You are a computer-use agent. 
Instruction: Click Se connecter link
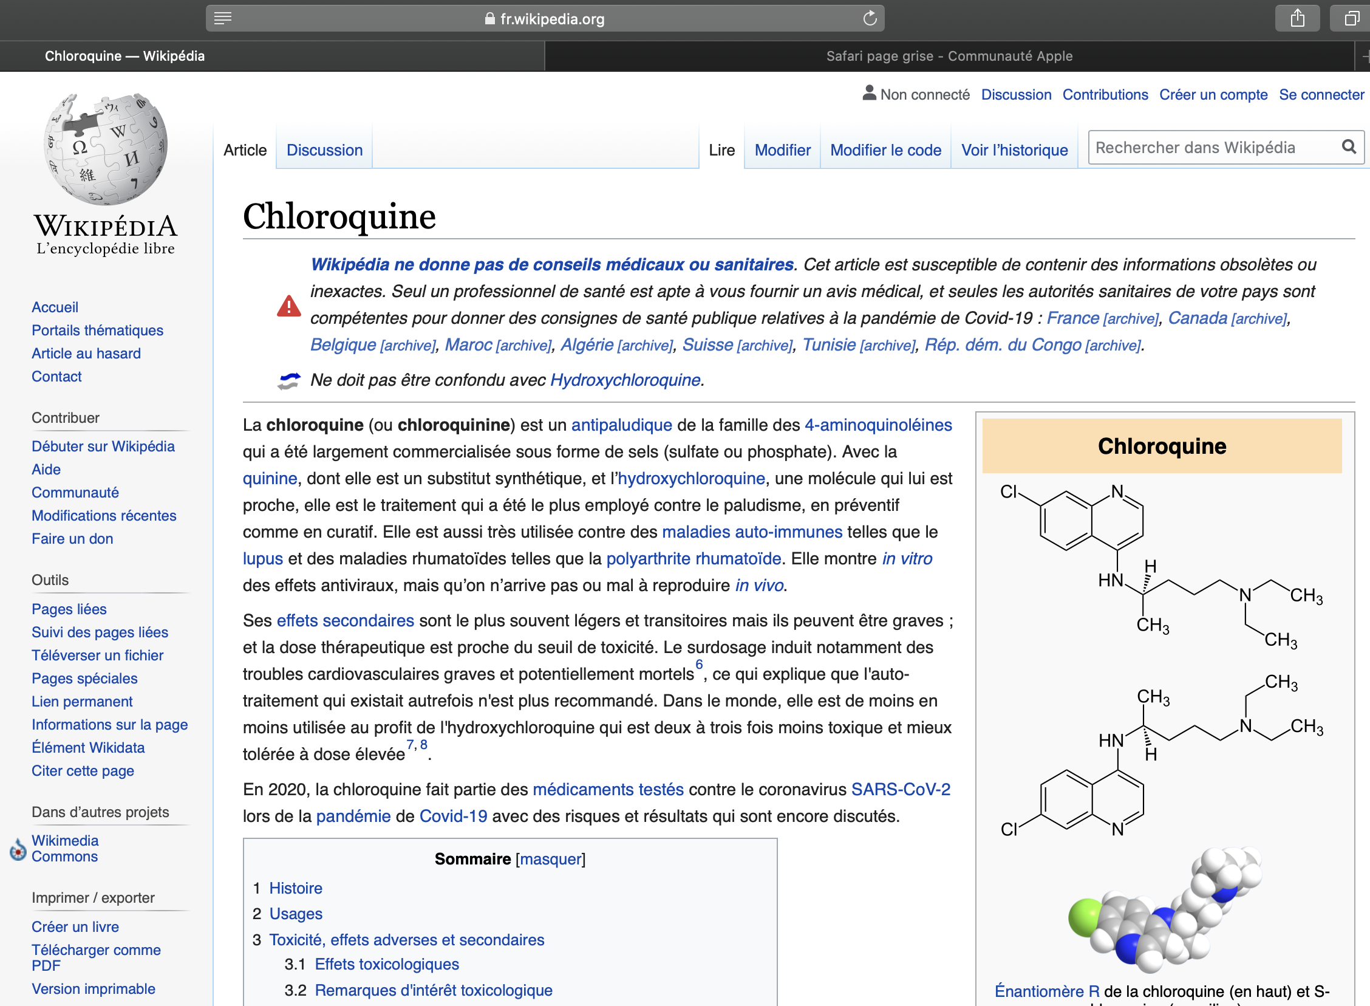pyautogui.click(x=1321, y=94)
